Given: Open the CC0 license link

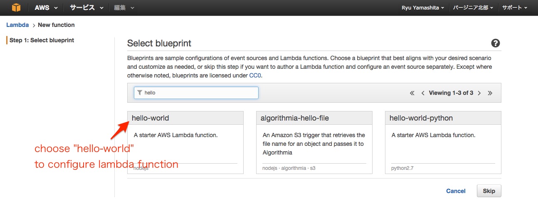Looking at the screenshot, I should (255, 75).
